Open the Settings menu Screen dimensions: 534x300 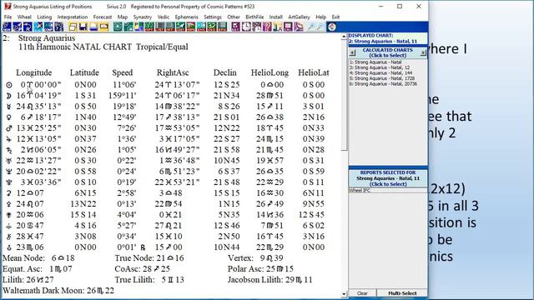point(213,17)
